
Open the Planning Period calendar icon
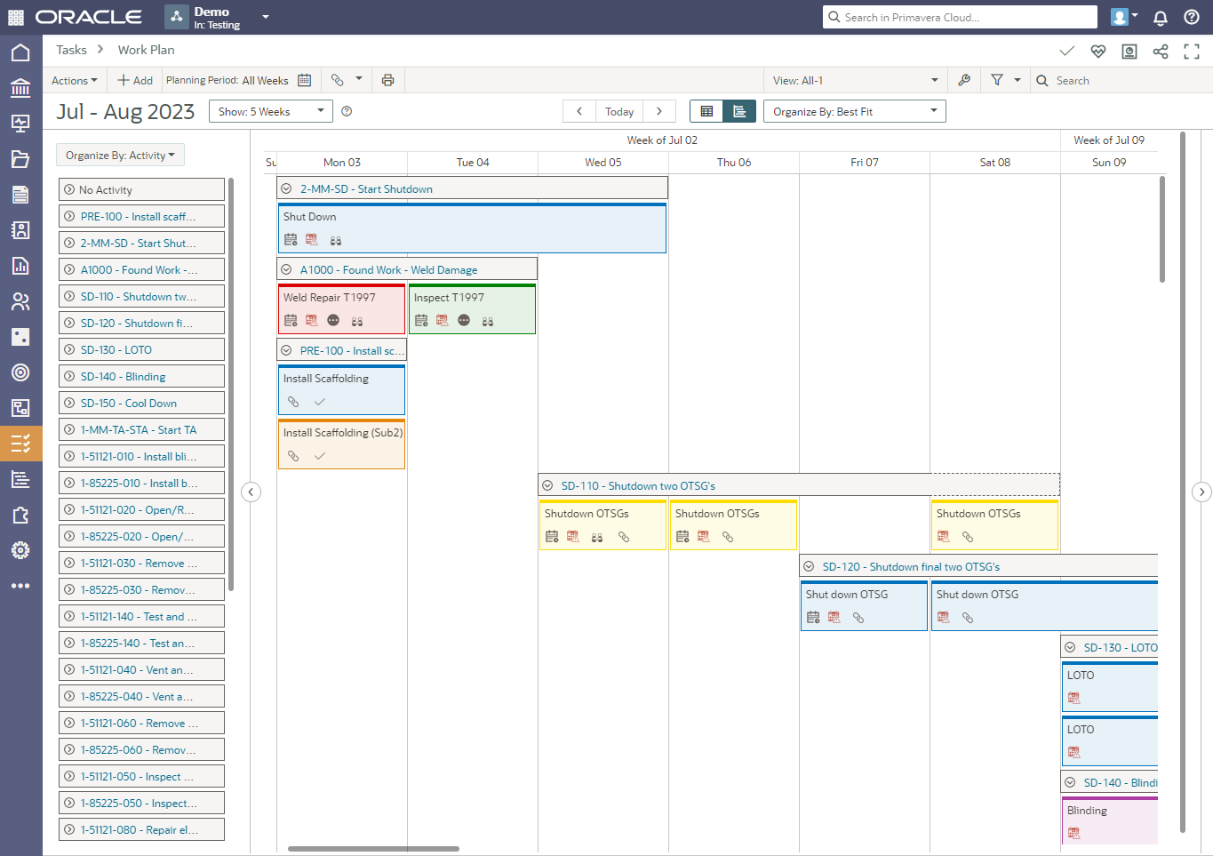(305, 80)
